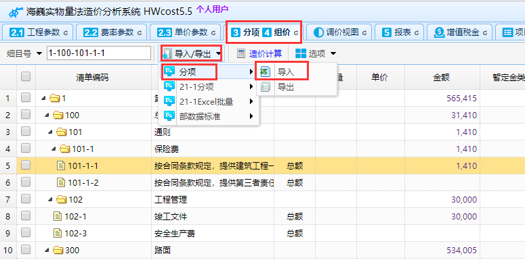Collapse tree node 101
The width and height of the screenshot is (525, 260).
click(x=51, y=132)
